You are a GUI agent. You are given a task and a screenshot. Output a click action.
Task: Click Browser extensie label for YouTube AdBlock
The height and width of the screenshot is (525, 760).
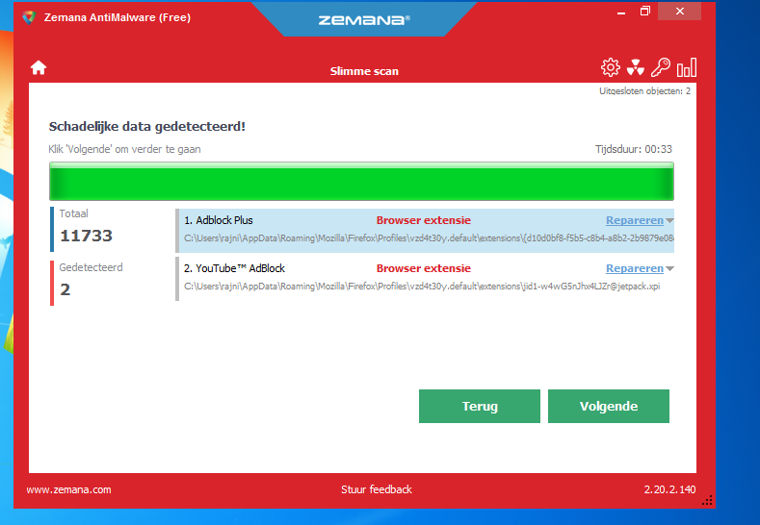coord(424,268)
